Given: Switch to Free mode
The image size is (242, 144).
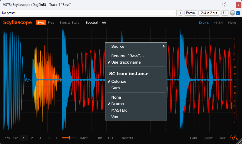Looking at the screenshot, I should (51, 23).
